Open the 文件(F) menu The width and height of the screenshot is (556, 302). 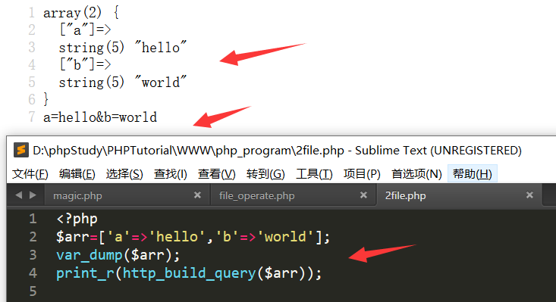pos(30,174)
